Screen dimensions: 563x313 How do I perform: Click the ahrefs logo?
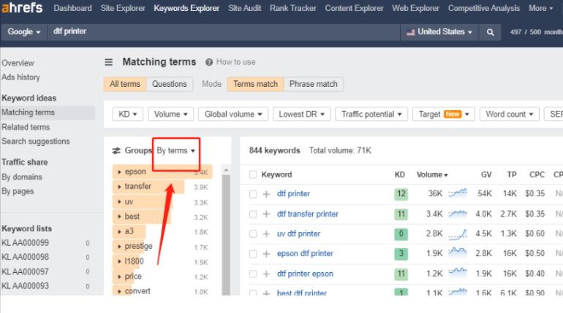tap(23, 9)
